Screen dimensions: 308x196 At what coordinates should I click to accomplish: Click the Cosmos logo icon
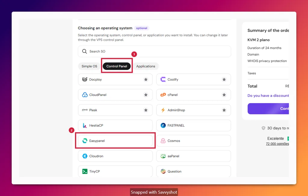pyautogui.click(x=163, y=141)
